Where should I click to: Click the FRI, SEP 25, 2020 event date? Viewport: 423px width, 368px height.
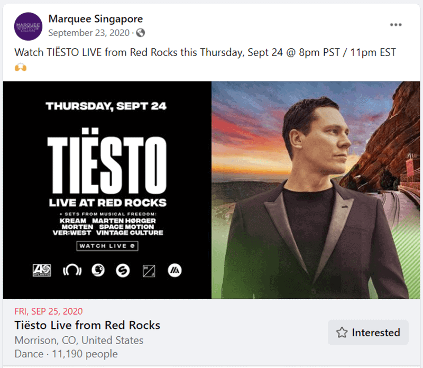[48, 311]
